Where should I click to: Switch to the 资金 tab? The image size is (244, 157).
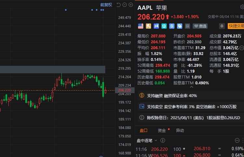coord(162,131)
